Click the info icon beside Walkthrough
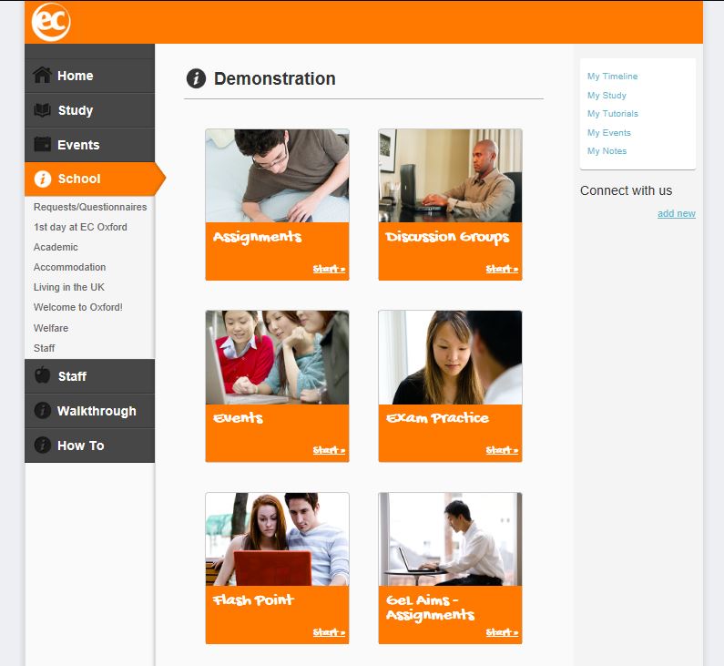Image resolution: width=724 pixels, height=666 pixels. point(43,410)
